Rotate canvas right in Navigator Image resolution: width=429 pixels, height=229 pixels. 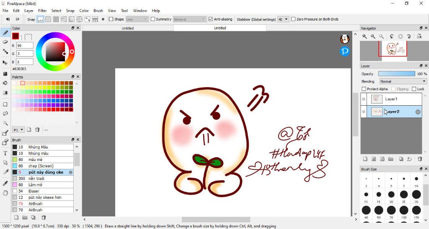click(409, 36)
